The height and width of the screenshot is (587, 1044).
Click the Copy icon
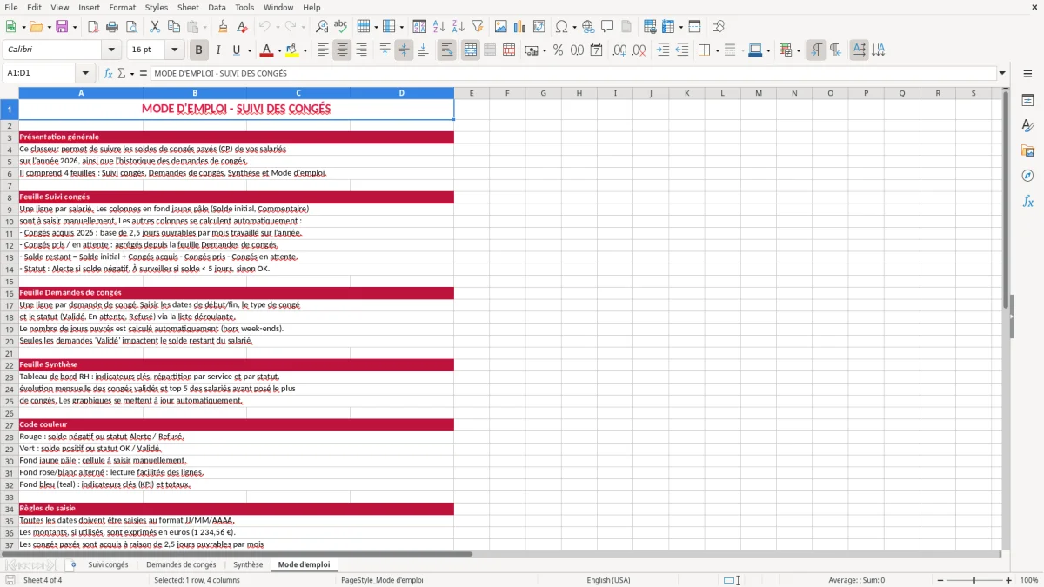pyautogui.click(x=174, y=27)
